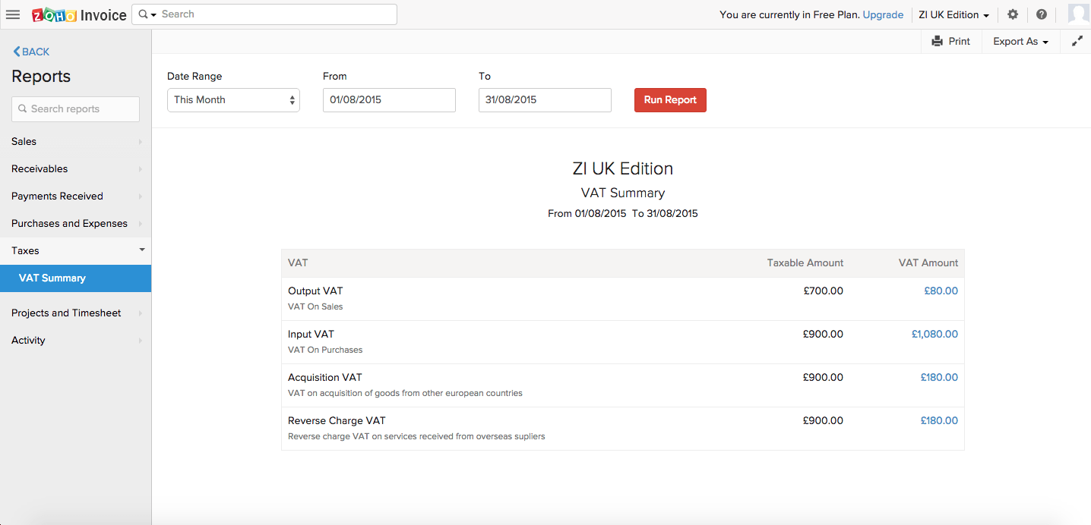Open the ZI UK Edition organization dropdown
The image size is (1091, 525).
953,15
